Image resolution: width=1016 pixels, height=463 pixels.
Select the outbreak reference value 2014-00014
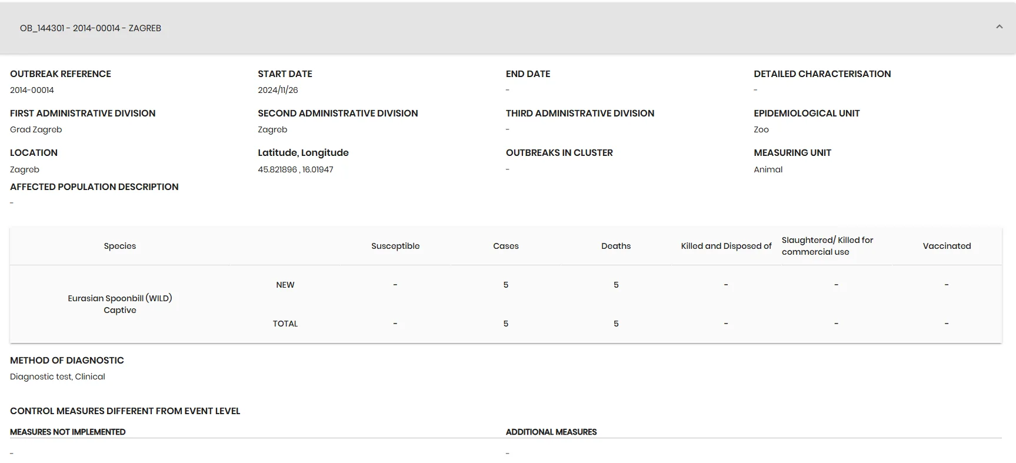coord(32,90)
